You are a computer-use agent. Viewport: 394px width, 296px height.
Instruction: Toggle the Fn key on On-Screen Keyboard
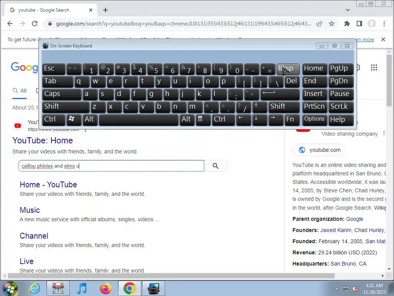(x=292, y=120)
